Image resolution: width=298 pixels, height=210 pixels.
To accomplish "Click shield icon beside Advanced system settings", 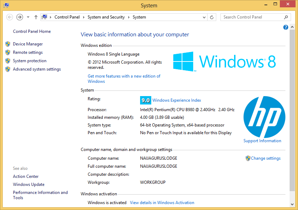I will click(8, 69).
